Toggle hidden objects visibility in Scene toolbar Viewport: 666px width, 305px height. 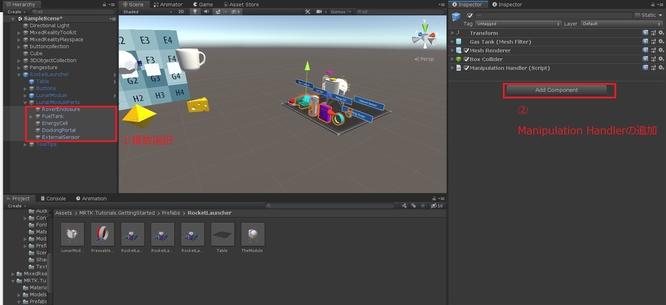pyautogui.click(x=235, y=11)
